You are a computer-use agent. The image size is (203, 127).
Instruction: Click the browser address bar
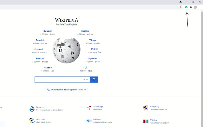click(89, 7)
